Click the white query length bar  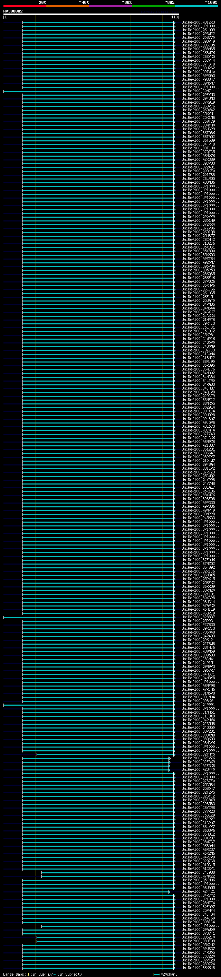pyautogui.click(x=91, y=14)
